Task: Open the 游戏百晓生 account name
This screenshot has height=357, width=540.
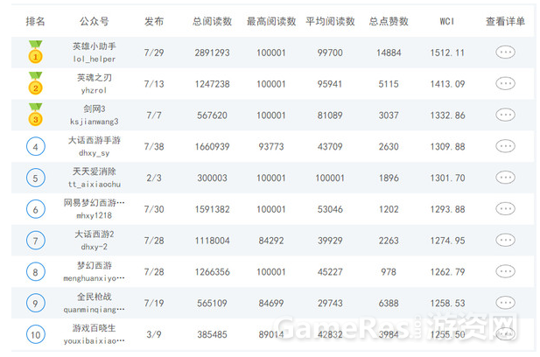Action: coord(95,328)
